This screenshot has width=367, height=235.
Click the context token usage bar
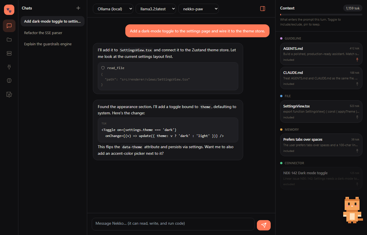click(321, 15)
